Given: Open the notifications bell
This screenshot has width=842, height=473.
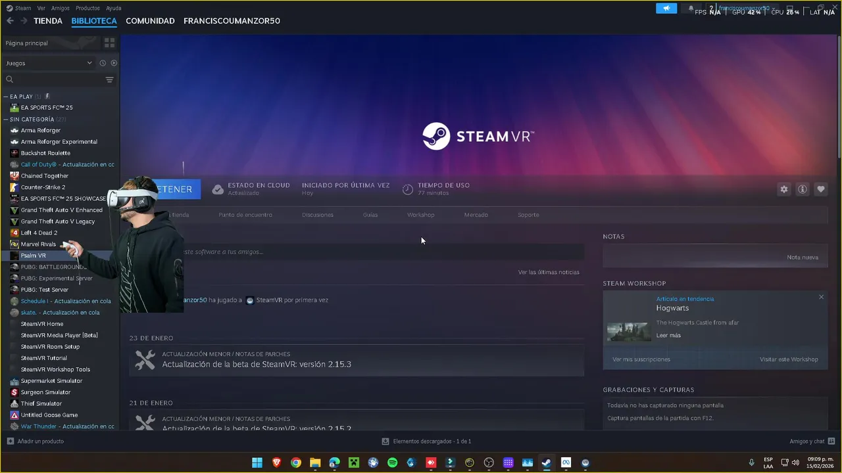Looking at the screenshot, I should coord(691,9).
